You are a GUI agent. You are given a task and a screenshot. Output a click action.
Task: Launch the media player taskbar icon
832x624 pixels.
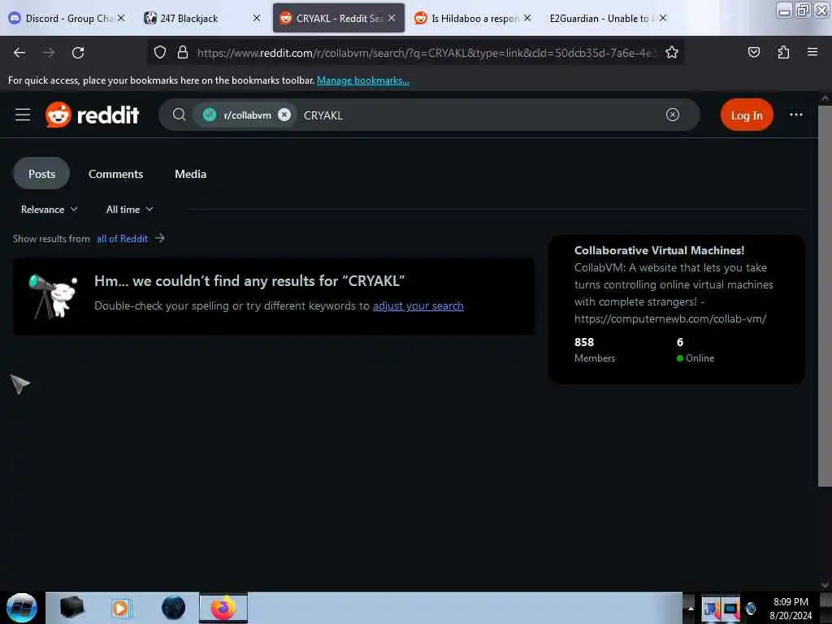click(120, 608)
